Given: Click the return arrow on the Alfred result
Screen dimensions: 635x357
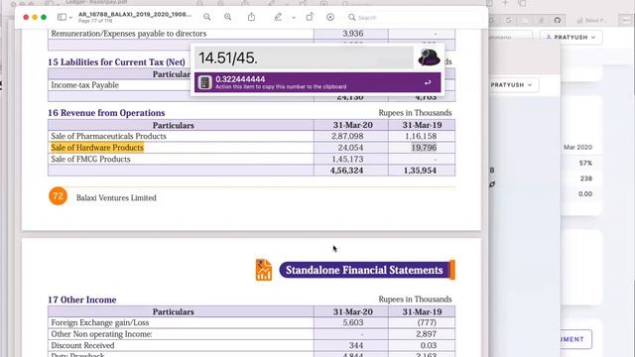Looking at the screenshot, I should click(428, 82).
